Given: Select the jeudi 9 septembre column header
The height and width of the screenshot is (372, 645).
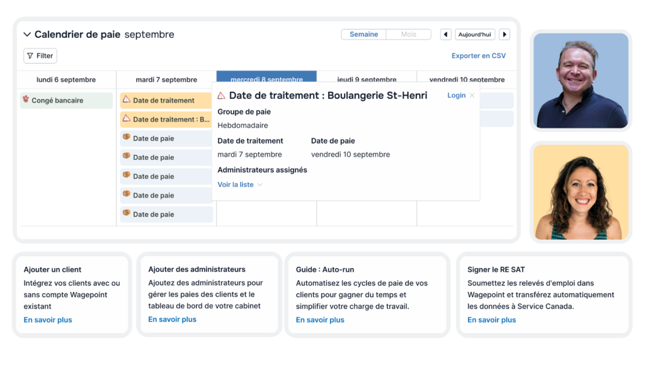Looking at the screenshot, I should coord(367,77).
